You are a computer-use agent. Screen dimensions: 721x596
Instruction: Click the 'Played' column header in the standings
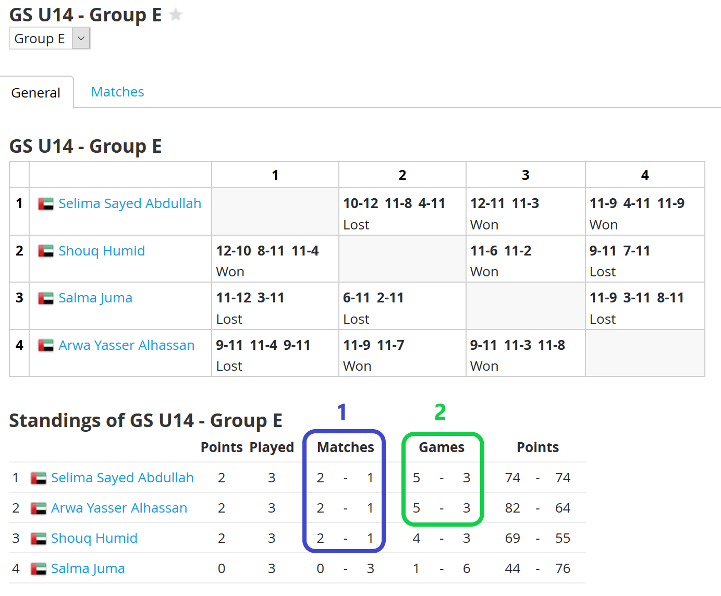[272, 447]
